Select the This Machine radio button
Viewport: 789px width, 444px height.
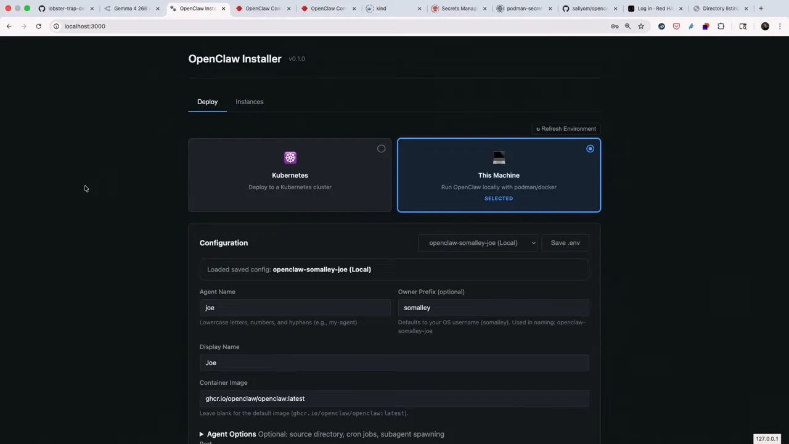(x=590, y=149)
